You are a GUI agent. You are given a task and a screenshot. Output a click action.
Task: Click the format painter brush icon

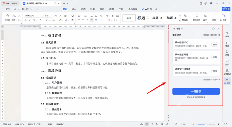pyautogui.click(x=7, y=16)
